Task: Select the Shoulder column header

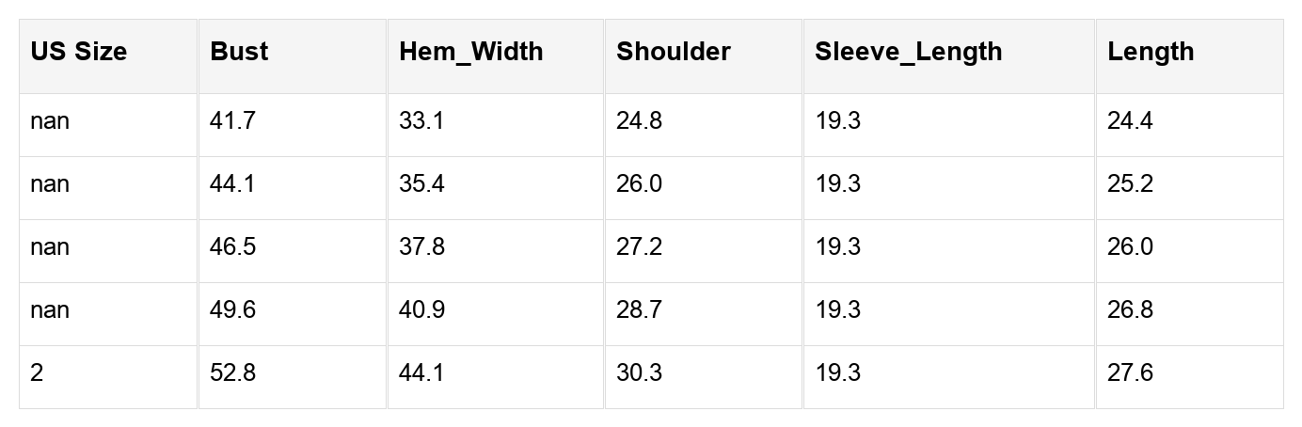Action: click(673, 52)
